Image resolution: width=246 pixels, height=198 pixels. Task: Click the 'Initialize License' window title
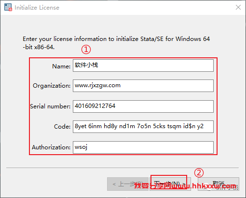click(37, 8)
